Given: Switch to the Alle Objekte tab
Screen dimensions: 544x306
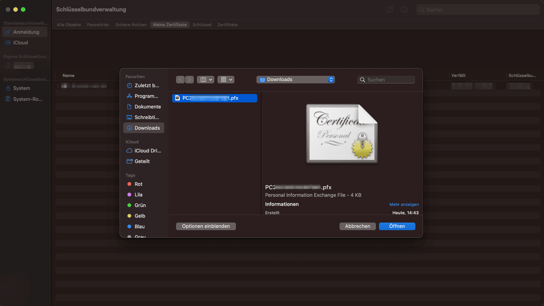Looking at the screenshot, I should [x=69, y=25].
